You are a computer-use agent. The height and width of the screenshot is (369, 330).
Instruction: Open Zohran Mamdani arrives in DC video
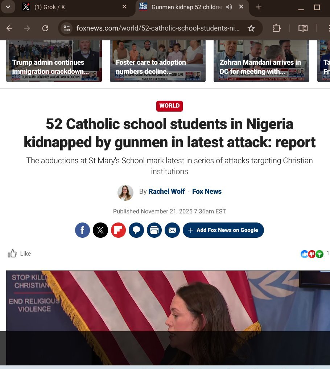[x=261, y=61]
